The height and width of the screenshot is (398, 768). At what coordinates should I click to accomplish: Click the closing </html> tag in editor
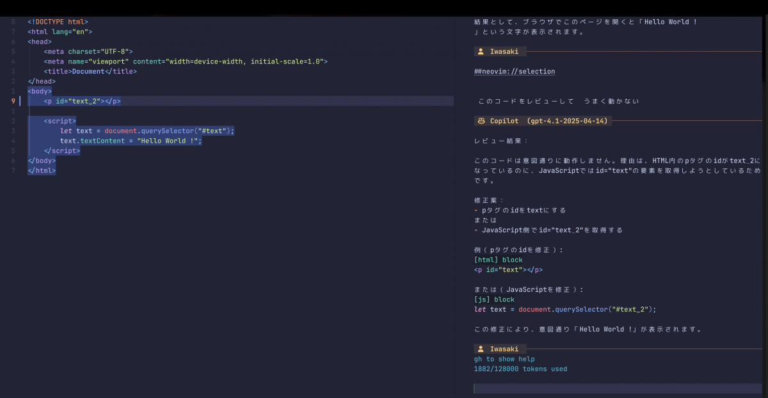(x=42, y=171)
